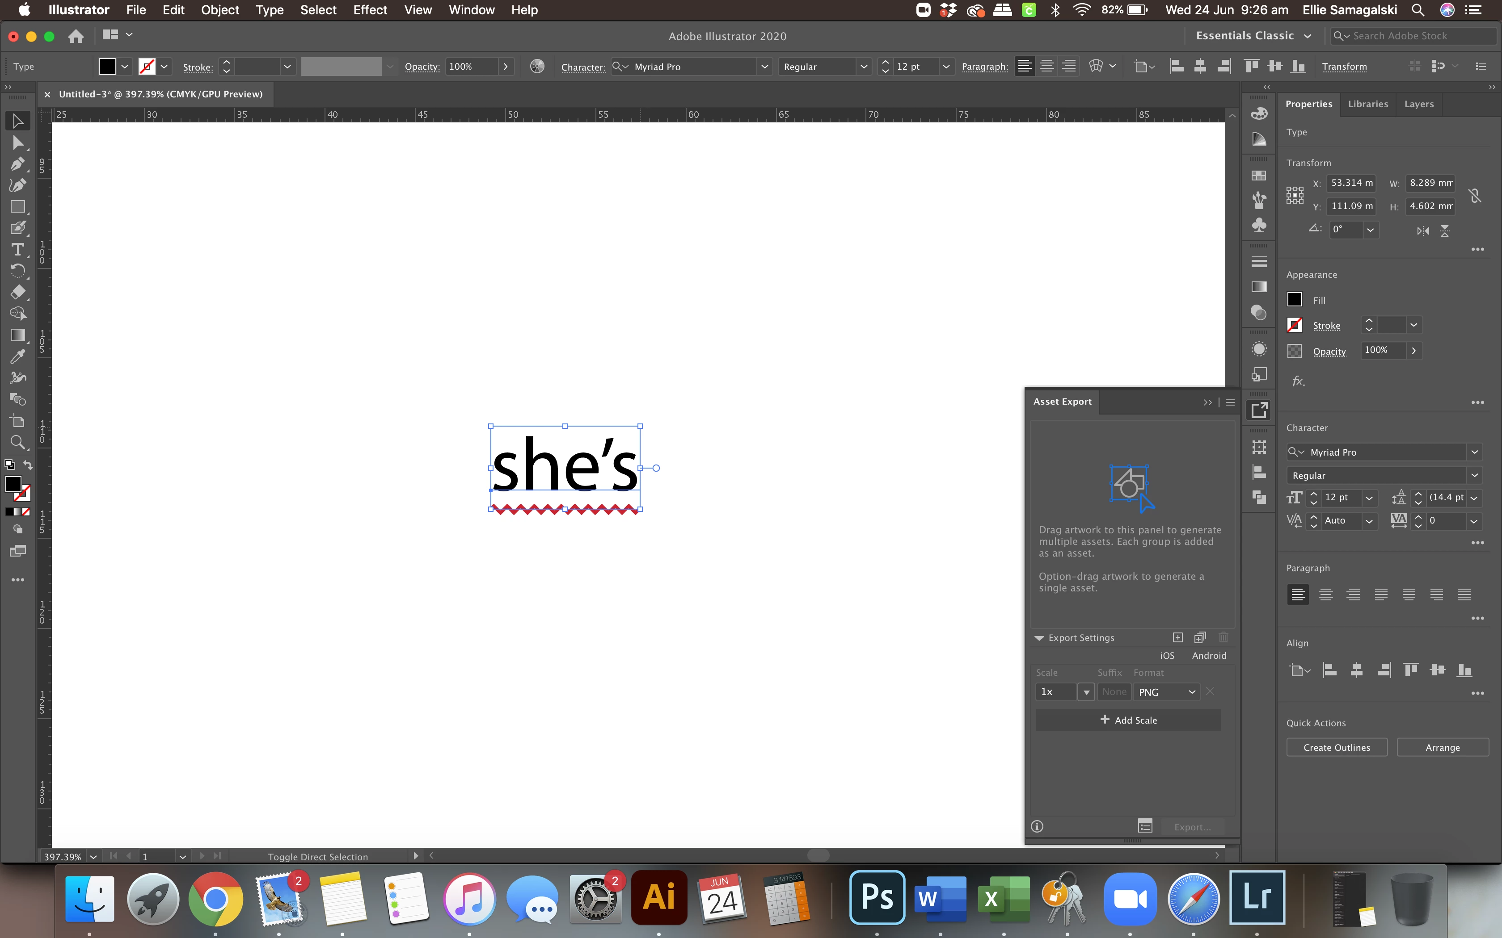
Task: Select the Eraser tool
Action: click(17, 292)
